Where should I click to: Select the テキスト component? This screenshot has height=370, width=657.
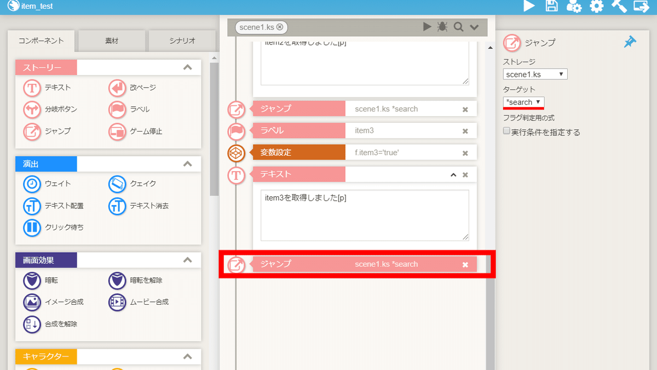(x=47, y=88)
